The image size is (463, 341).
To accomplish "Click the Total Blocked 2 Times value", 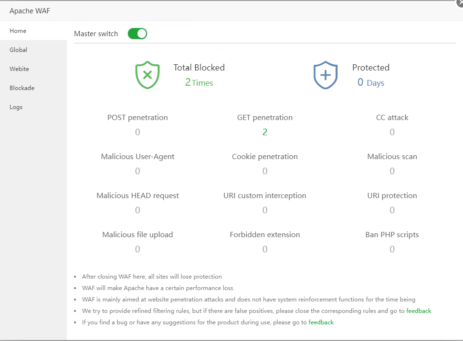I will [x=199, y=82].
